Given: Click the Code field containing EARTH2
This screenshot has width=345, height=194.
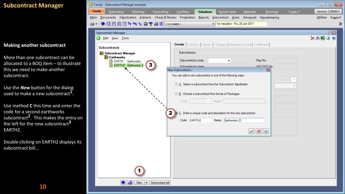Looking at the screenshot, I should (200, 120).
